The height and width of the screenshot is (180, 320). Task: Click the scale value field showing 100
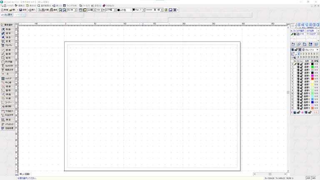pos(98,10)
